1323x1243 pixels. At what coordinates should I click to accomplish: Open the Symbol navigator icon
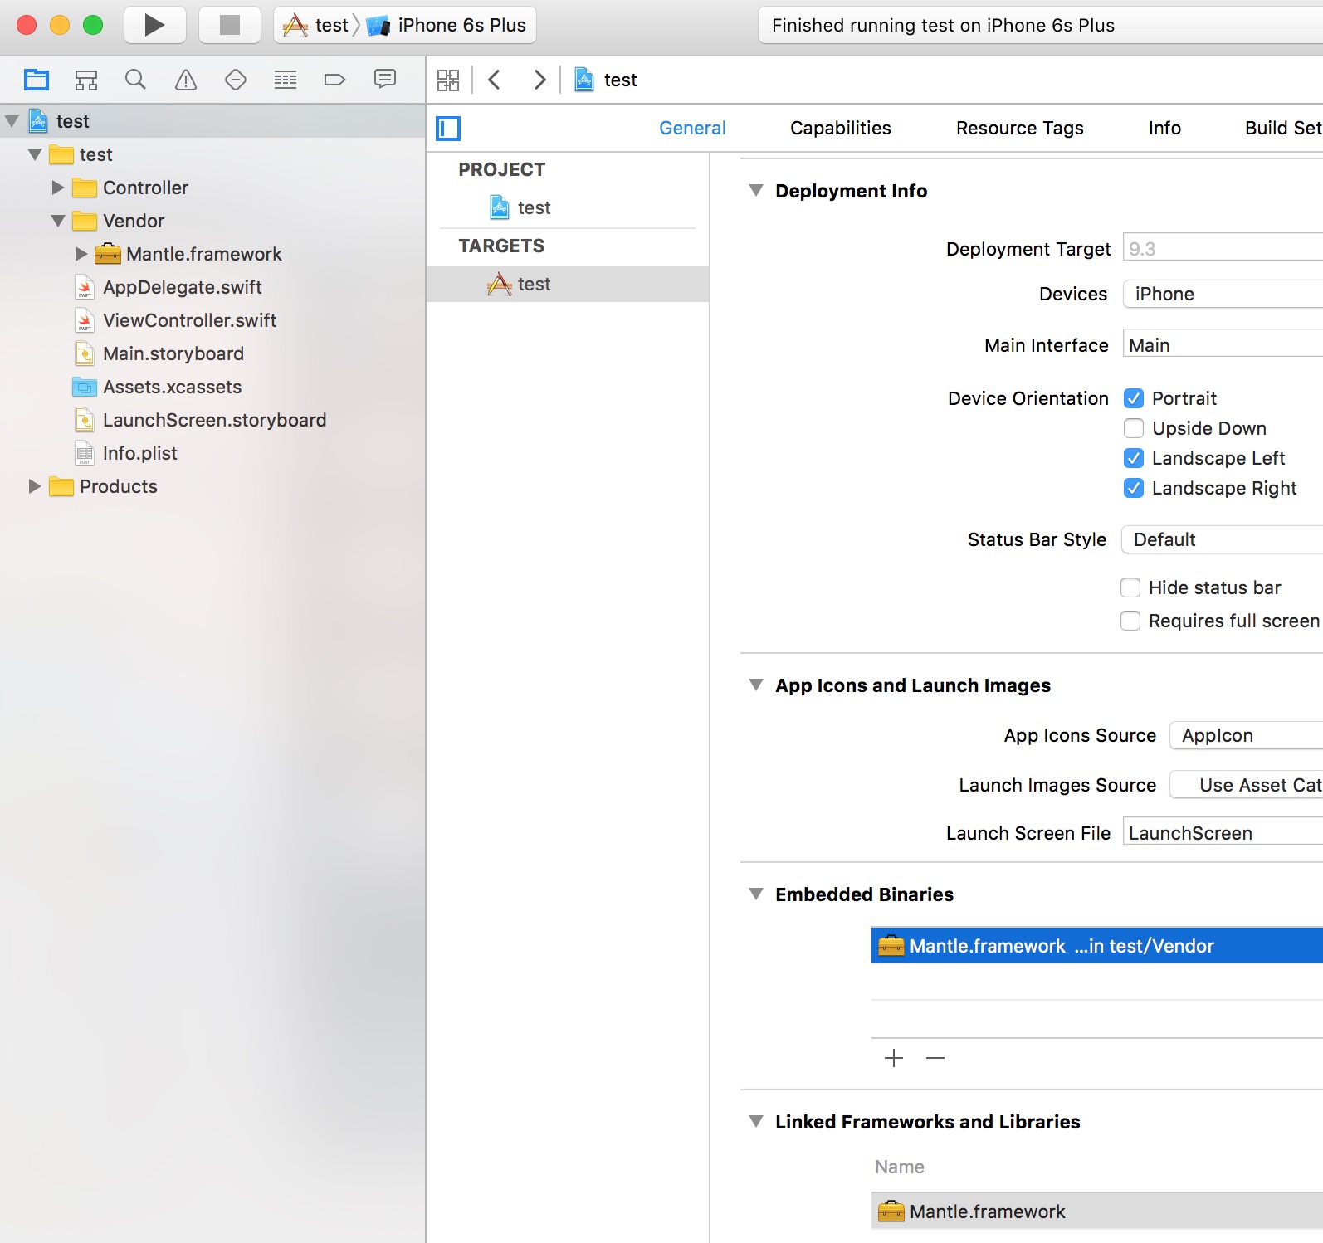click(86, 80)
